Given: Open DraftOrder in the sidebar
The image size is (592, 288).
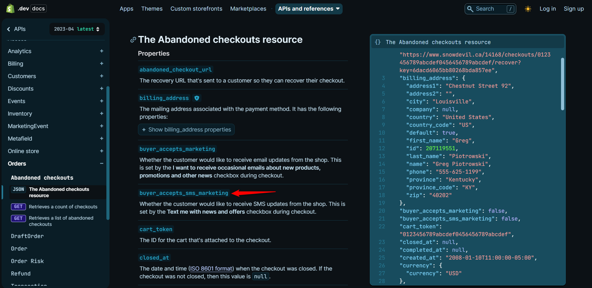Looking at the screenshot, I should coord(27,236).
